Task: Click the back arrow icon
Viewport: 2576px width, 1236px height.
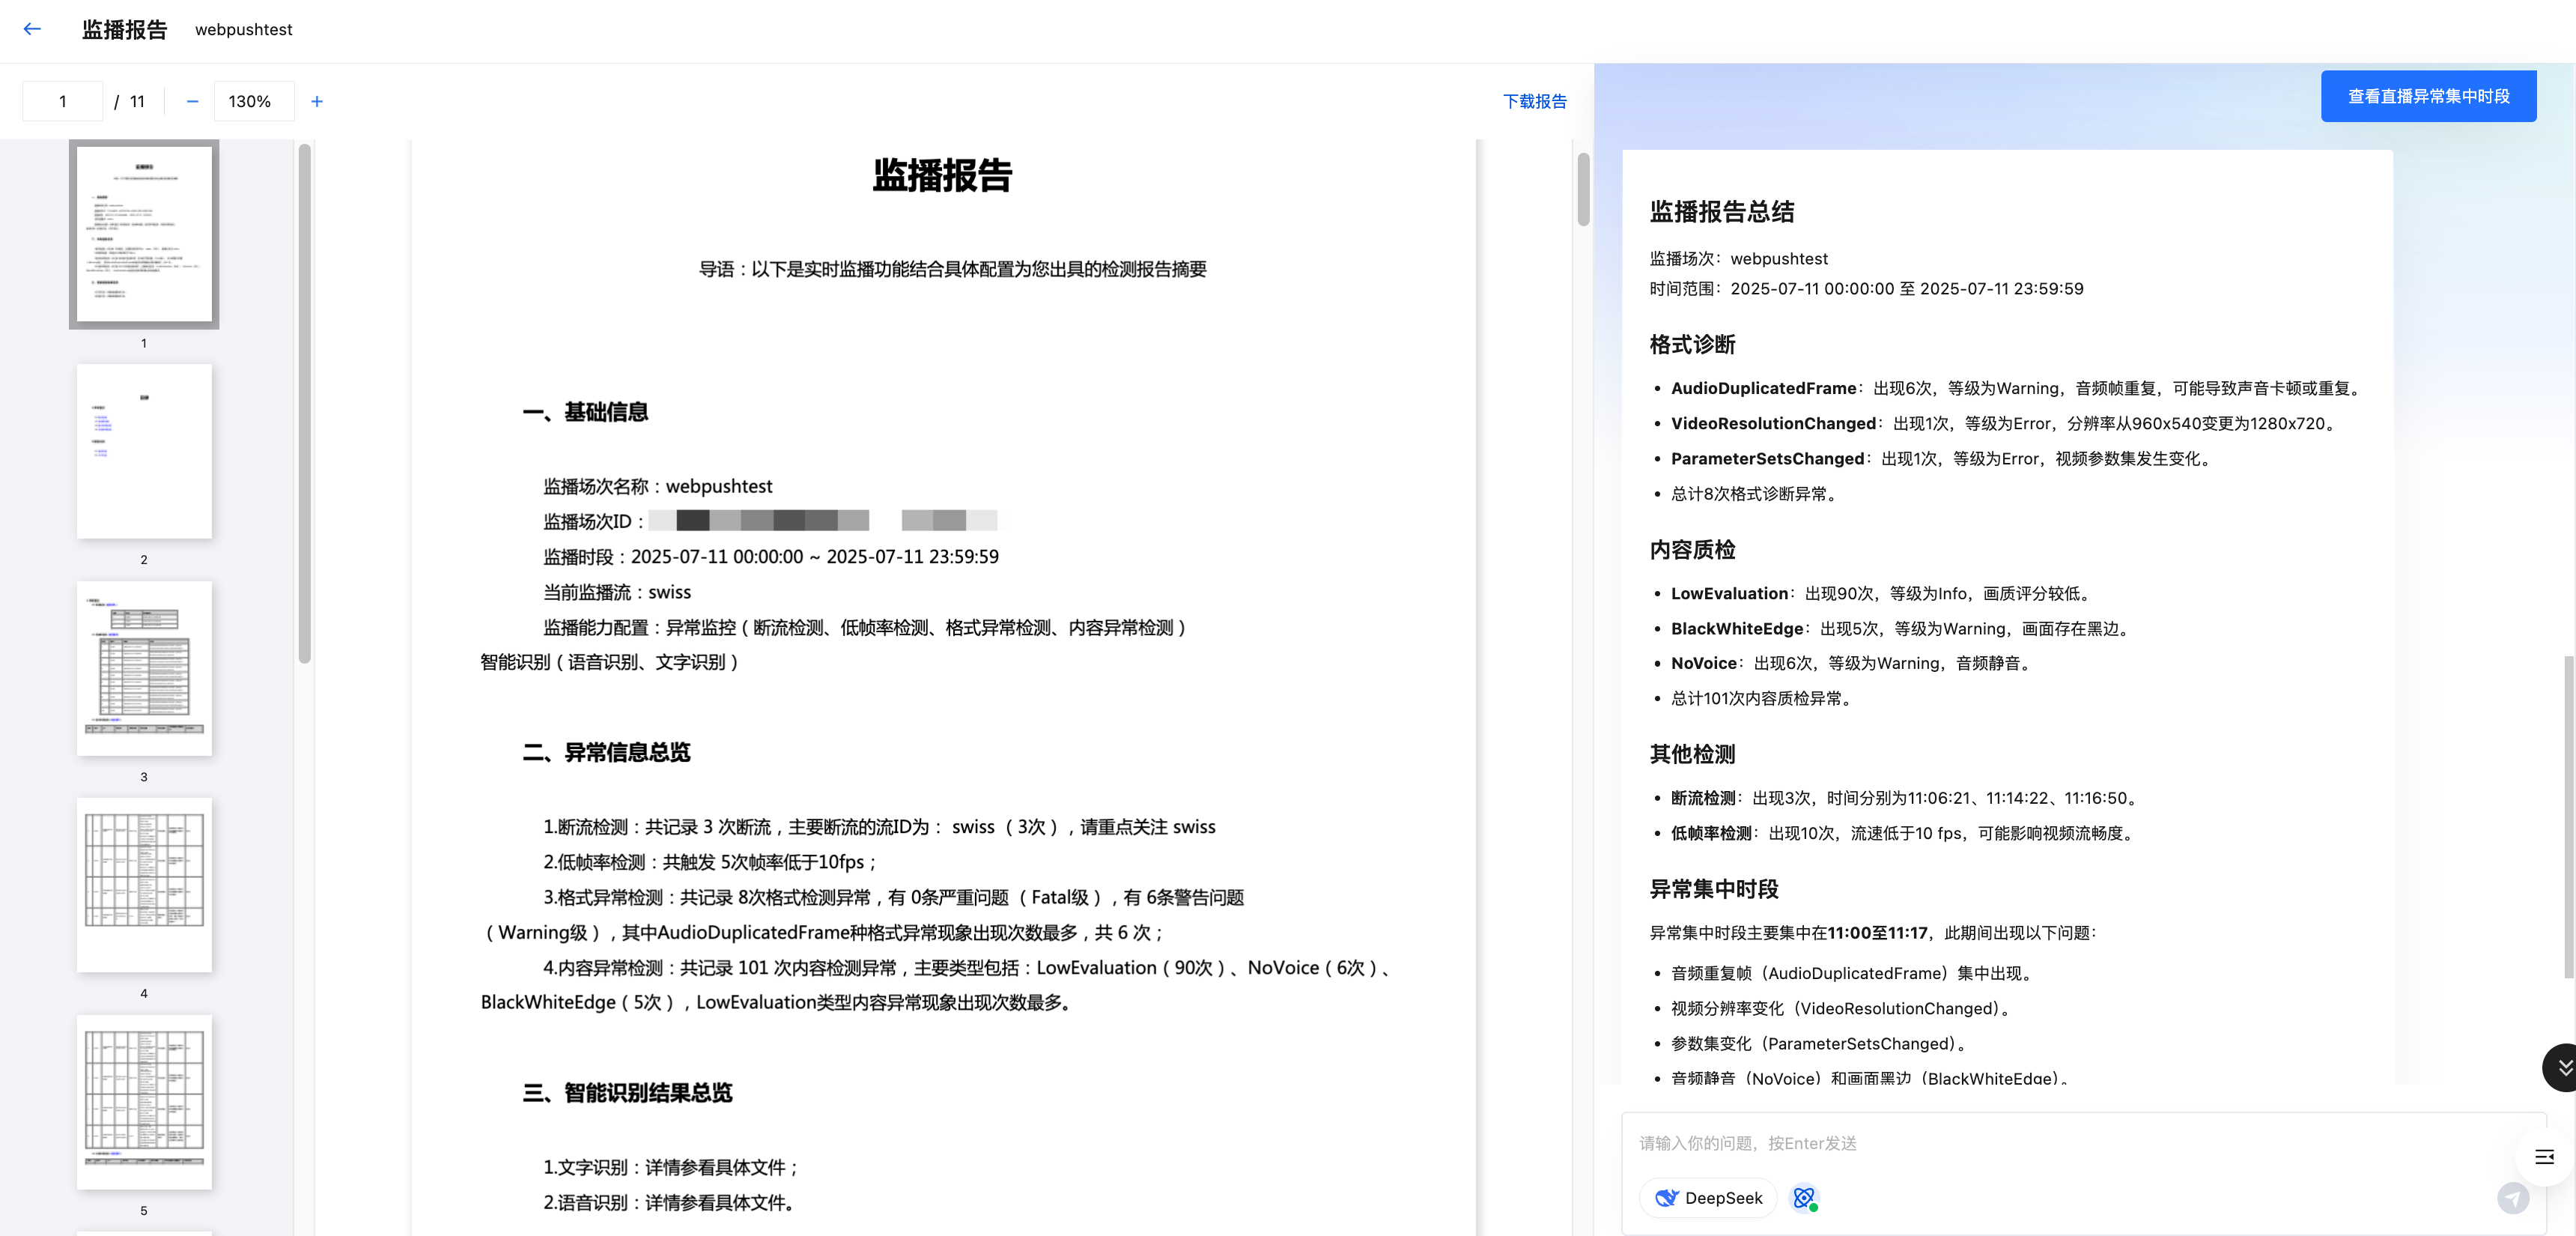Action: (x=32, y=29)
